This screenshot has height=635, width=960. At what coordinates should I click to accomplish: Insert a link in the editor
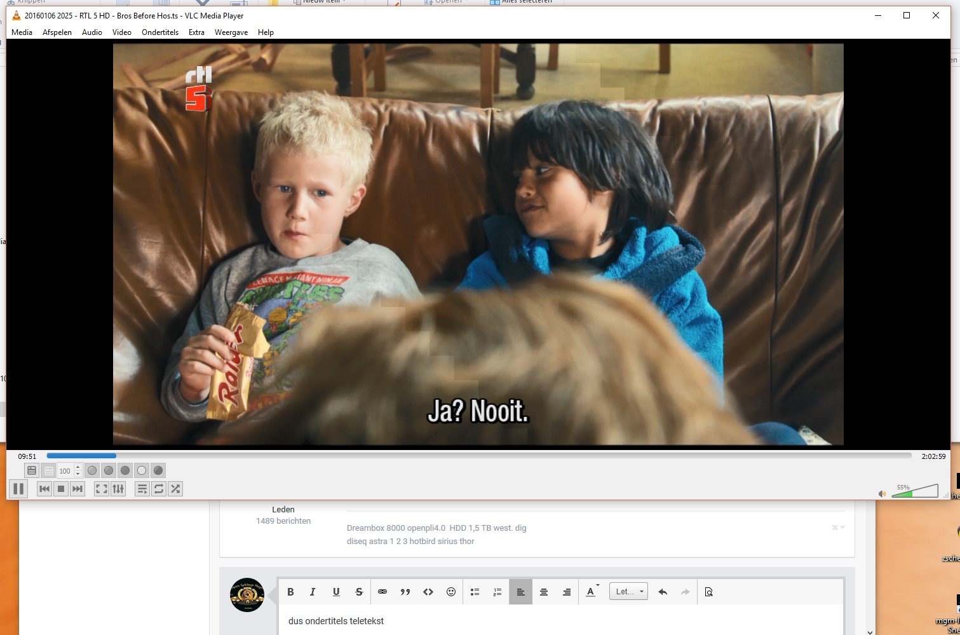(382, 592)
